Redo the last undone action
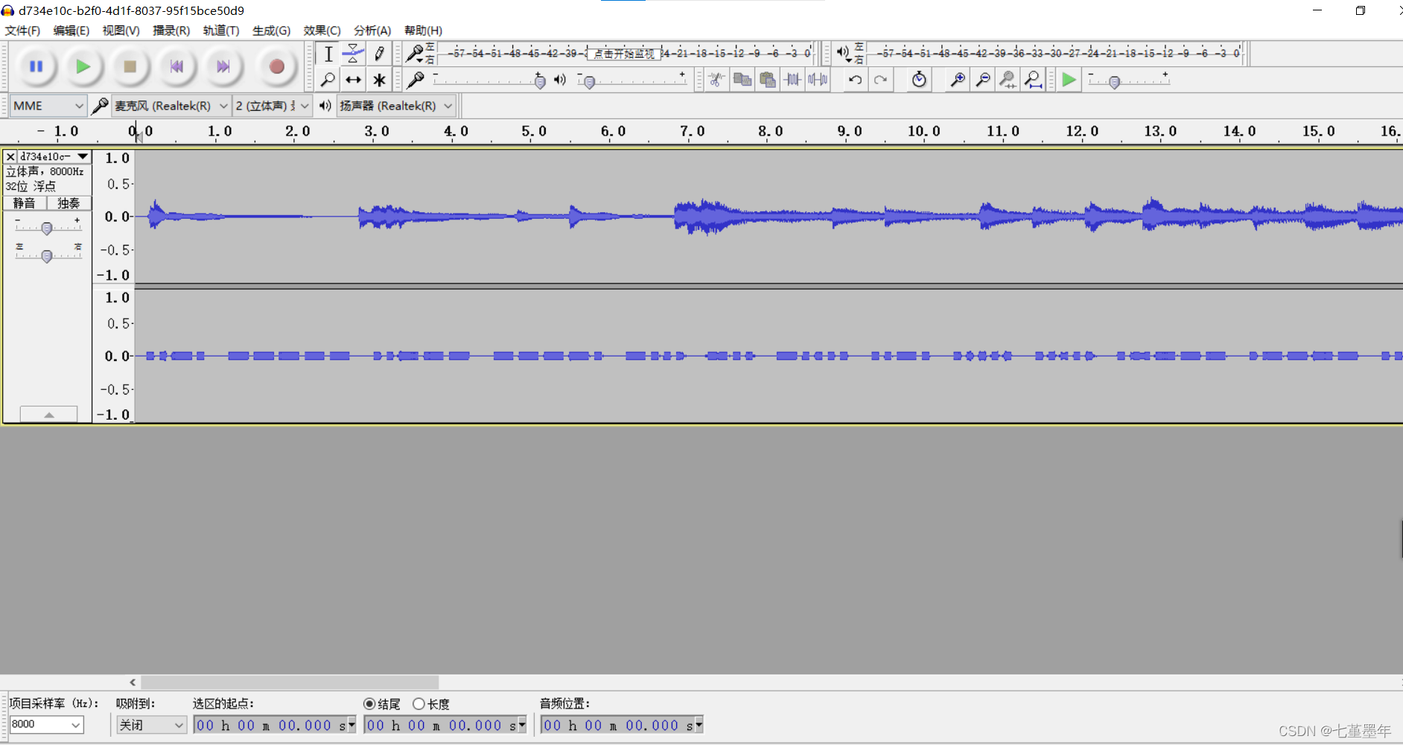 [x=880, y=80]
